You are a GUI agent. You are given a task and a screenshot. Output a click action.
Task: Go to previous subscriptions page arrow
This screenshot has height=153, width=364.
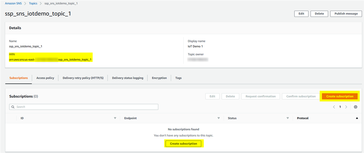point(334,107)
